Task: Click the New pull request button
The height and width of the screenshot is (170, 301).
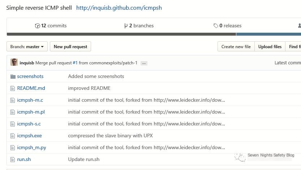Action: click(x=70, y=47)
